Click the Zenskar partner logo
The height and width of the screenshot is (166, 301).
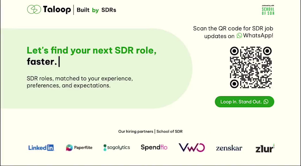[x=229, y=148]
